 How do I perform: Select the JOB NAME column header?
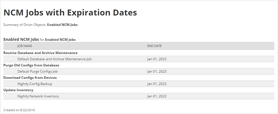coord(25,46)
